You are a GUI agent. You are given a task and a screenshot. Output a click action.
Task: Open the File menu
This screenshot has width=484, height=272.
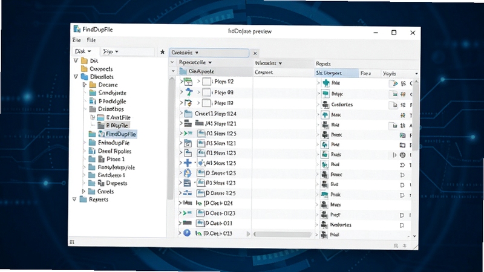[91, 40]
